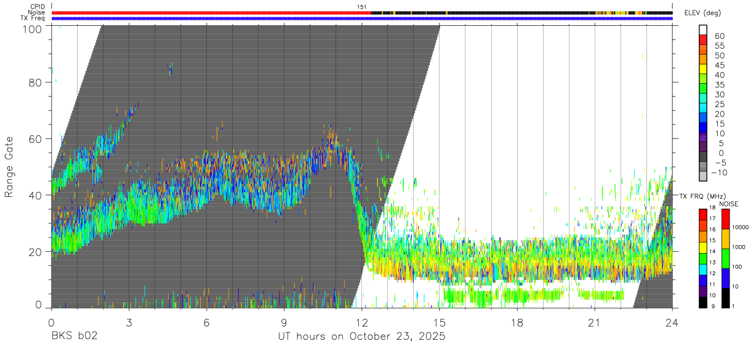Click elevation legend value 30
Viewport: 756px width, 349px height.
[718, 95]
